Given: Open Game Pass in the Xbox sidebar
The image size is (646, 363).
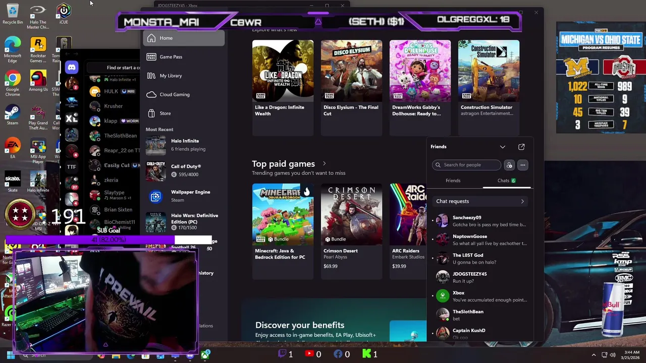Looking at the screenshot, I should [184, 57].
